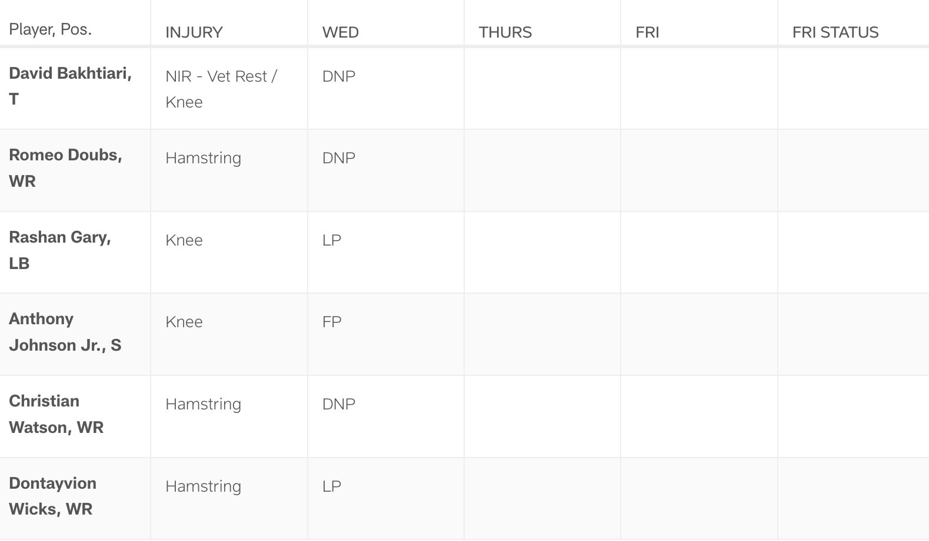Click the THURS column header
Screen dimensions: 929x541
pyautogui.click(x=505, y=32)
